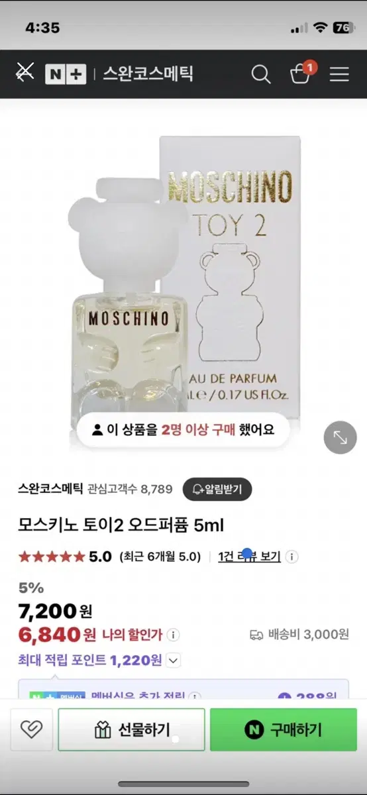
Task: Tap the green 구매하기 buy button
Action: (284, 729)
